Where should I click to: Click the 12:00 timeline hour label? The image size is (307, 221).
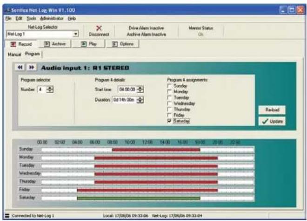point(147,142)
